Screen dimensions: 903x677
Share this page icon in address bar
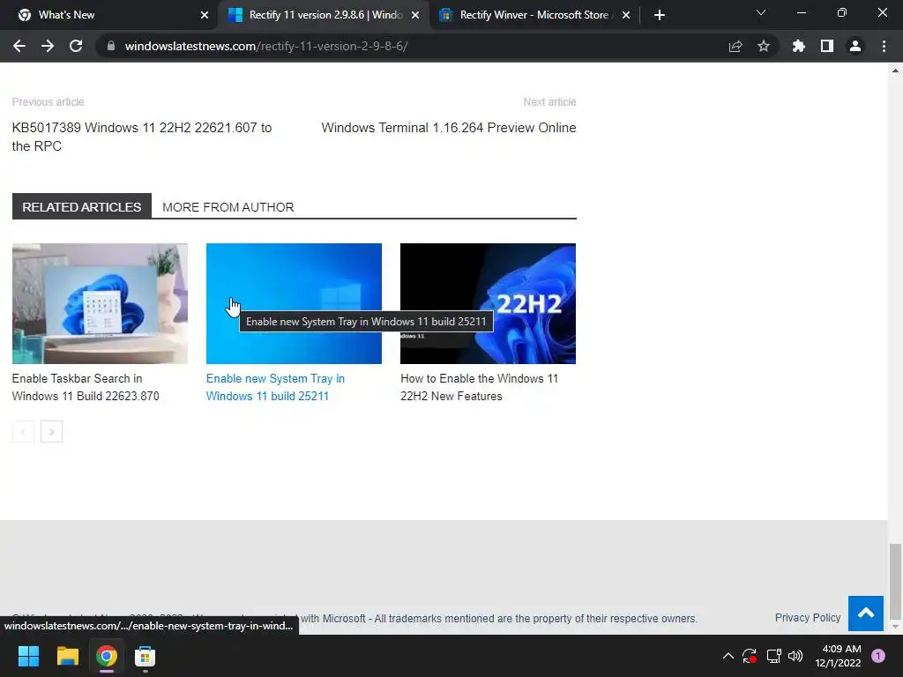pyautogui.click(x=735, y=46)
